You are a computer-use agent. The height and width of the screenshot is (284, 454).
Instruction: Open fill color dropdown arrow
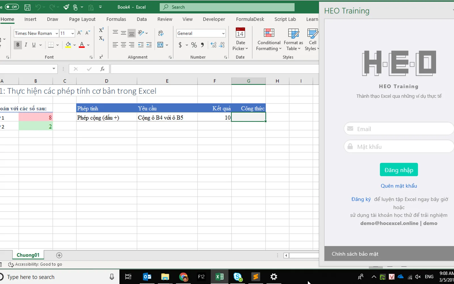75,45
